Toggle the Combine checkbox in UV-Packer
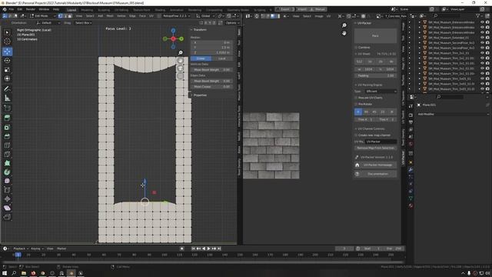The width and height of the screenshot is (492, 277). [x=357, y=48]
